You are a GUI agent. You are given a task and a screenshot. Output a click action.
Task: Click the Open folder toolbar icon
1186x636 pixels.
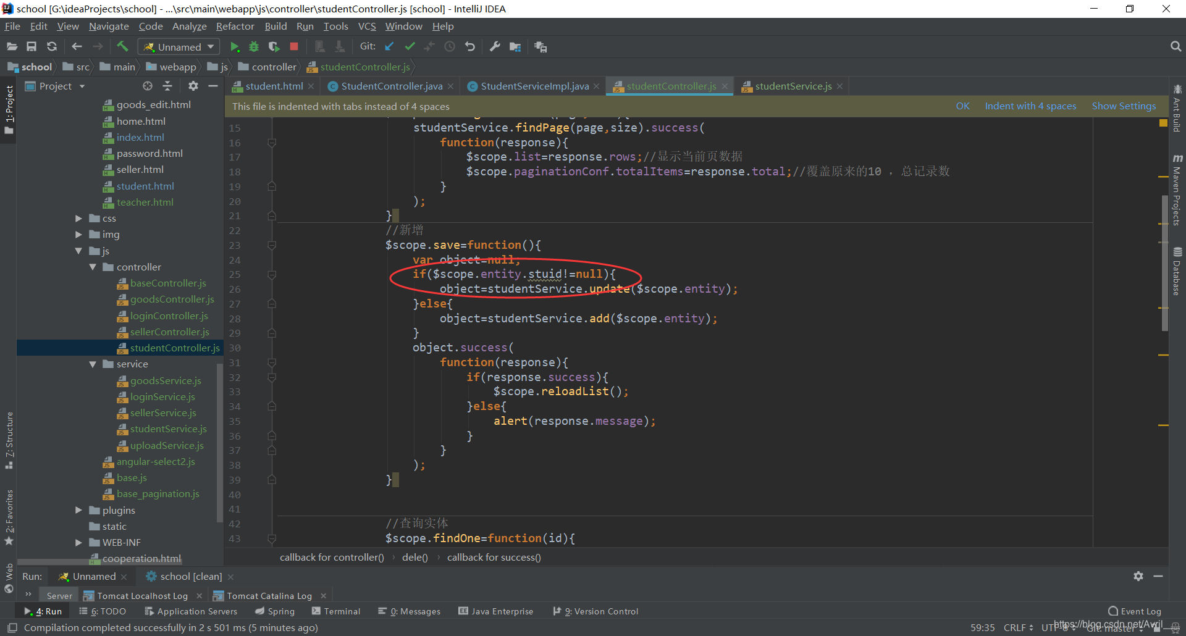point(12,46)
